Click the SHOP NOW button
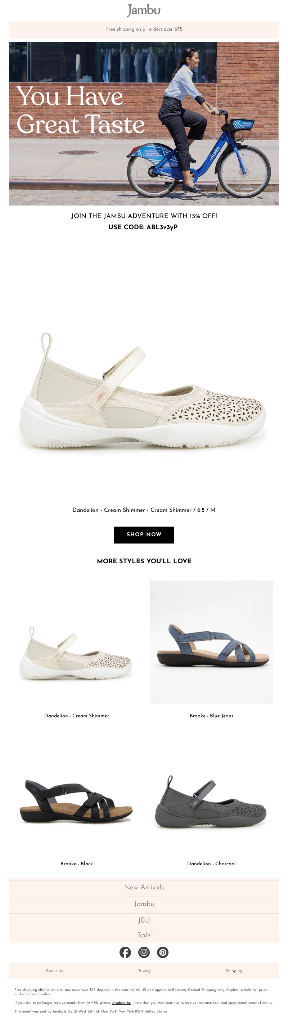The height and width of the screenshot is (1028, 288). 144,535
